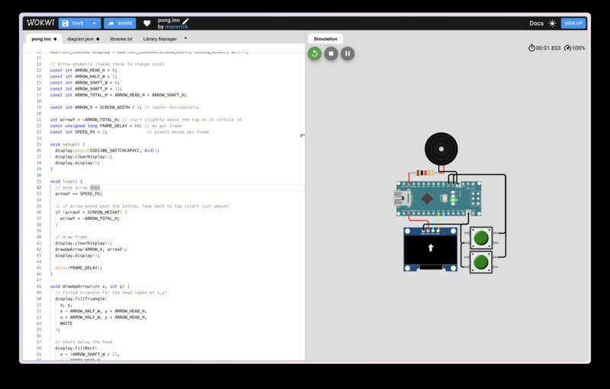Stop the running simulation

pyautogui.click(x=331, y=53)
